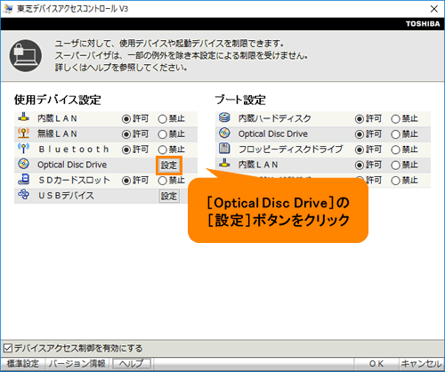Screen dimensions: 445x372
Task: Click the USBデバイス icon
Action: tap(23, 195)
